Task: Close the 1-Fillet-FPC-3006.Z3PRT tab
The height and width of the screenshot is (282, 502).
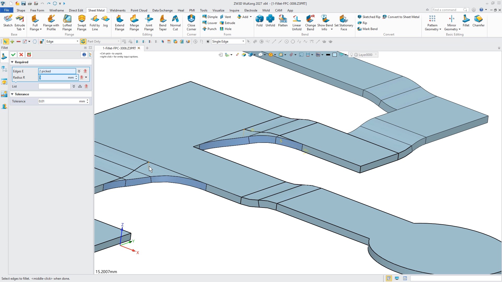Action: 139,48
